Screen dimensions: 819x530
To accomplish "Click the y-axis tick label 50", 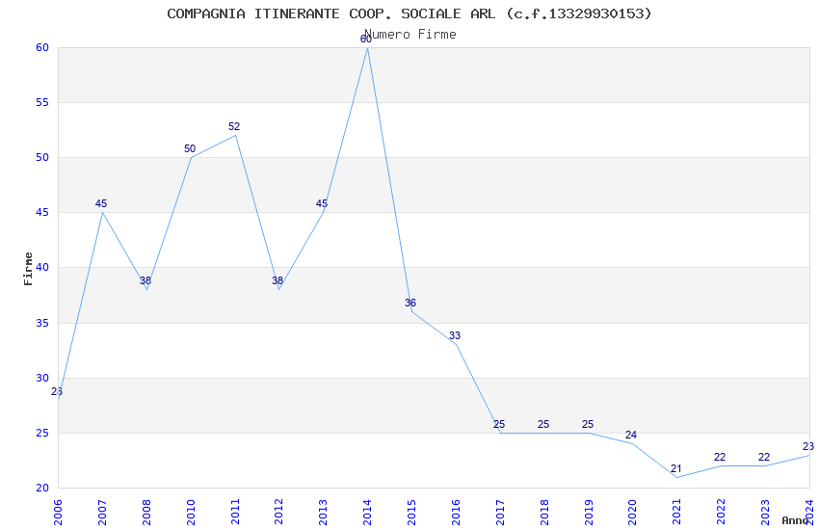I will click(42, 157).
